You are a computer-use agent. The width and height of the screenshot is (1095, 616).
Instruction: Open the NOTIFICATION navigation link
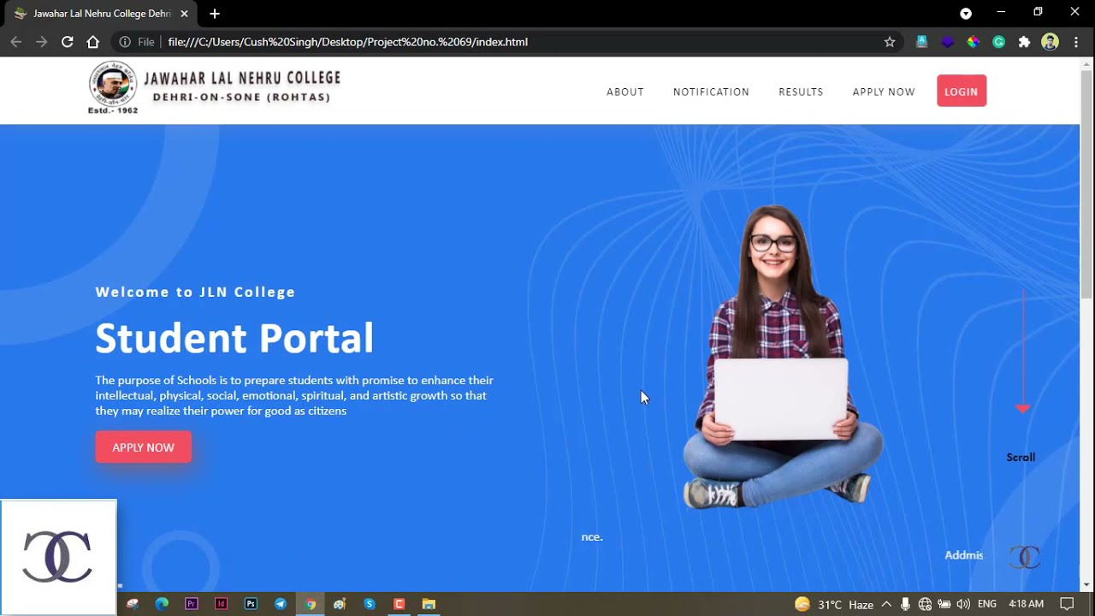(x=711, y=92)
